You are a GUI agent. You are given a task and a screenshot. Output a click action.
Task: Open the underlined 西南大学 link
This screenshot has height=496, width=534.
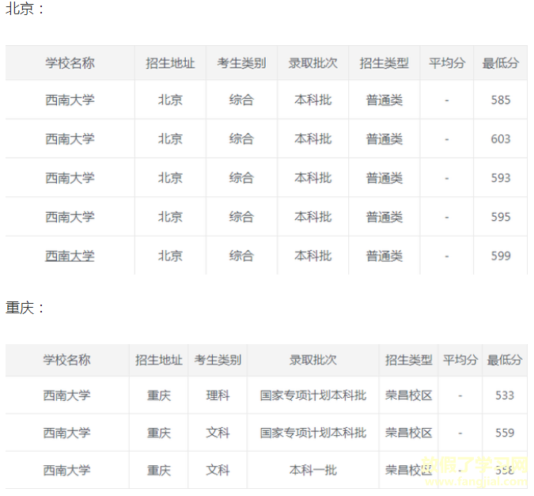(70, 256)
